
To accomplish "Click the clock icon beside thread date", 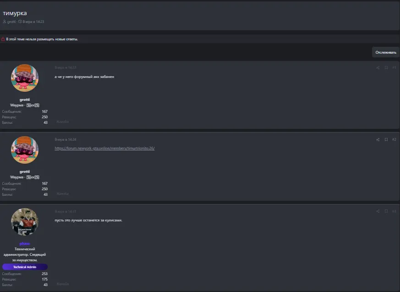I will click(x=20, y=22).
